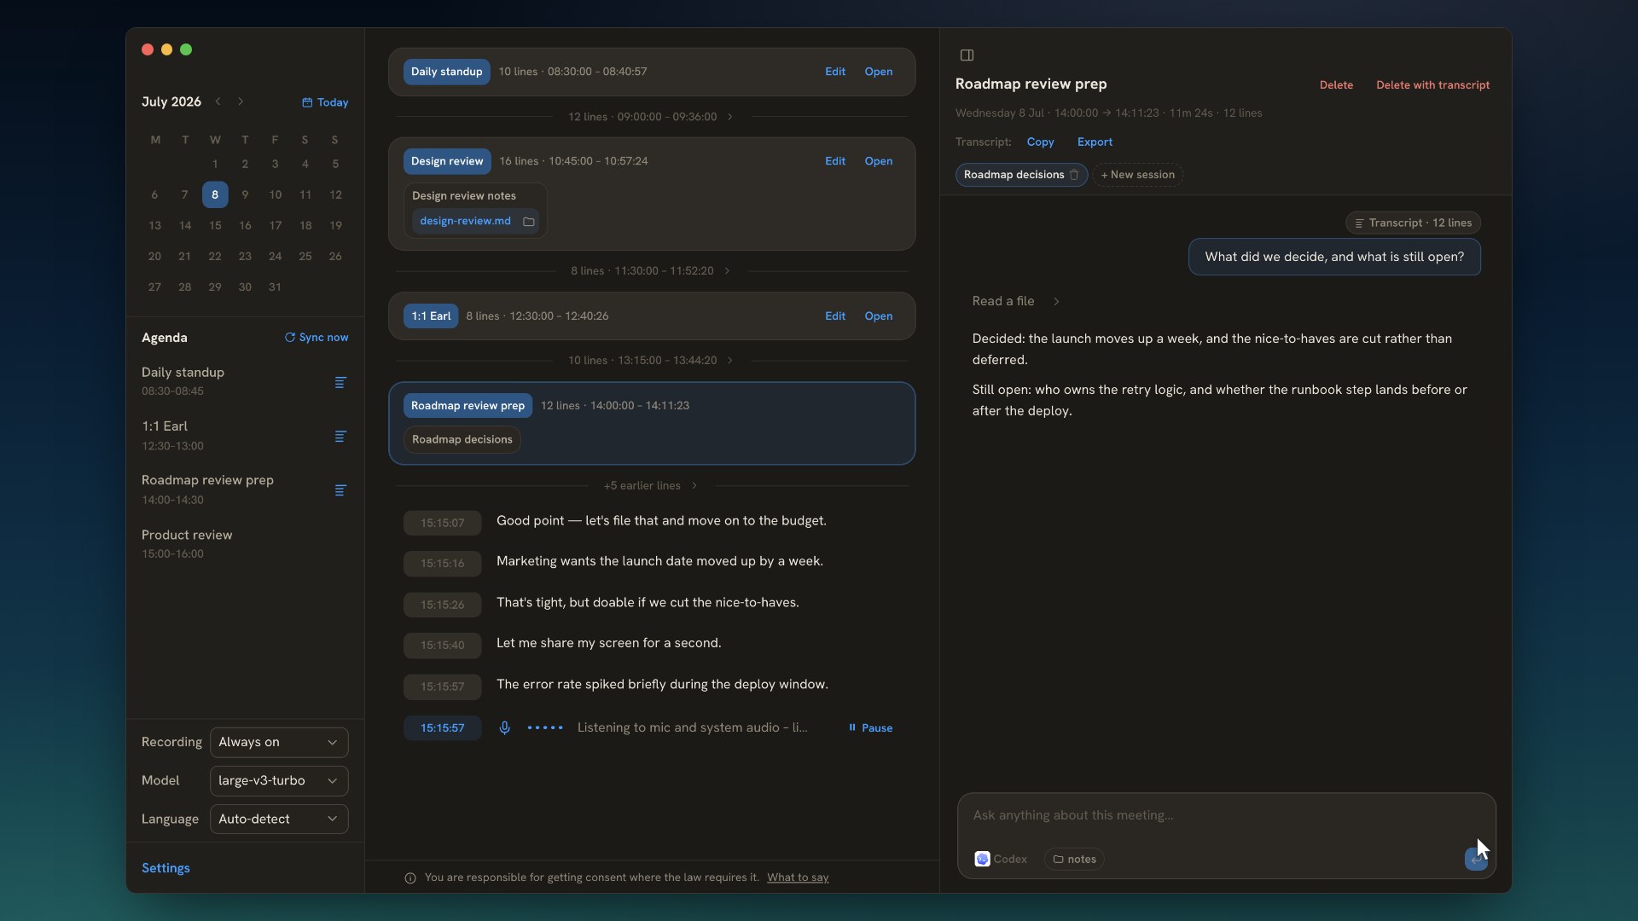Expand the 10 lines 13:15:00 segment

(651, 361)
